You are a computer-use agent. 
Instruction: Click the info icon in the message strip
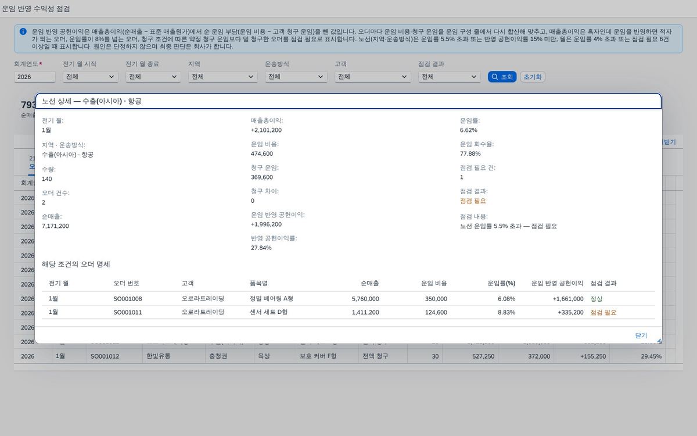(x=23, y=31)
